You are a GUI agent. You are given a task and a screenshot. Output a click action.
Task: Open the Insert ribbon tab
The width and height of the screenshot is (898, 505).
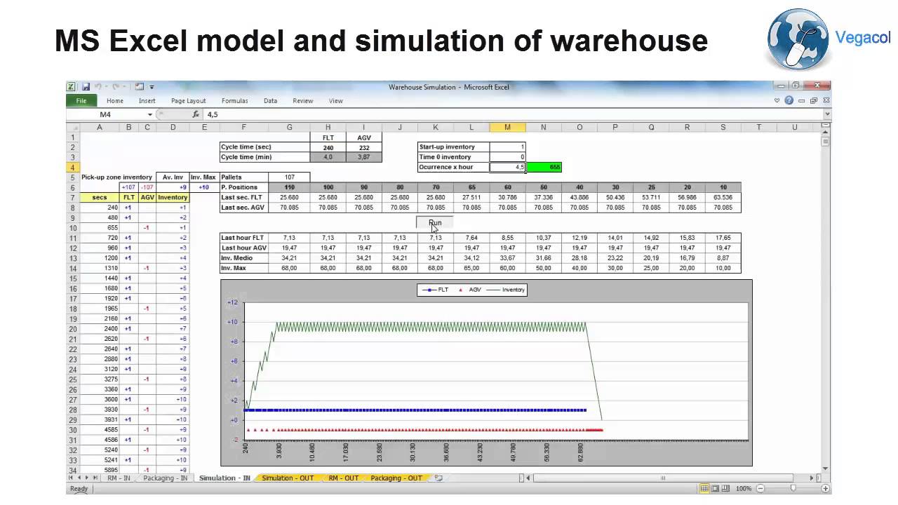click(147, 101)
